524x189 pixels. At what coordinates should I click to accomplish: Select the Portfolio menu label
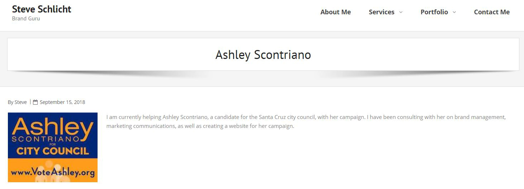pos(434,12)
